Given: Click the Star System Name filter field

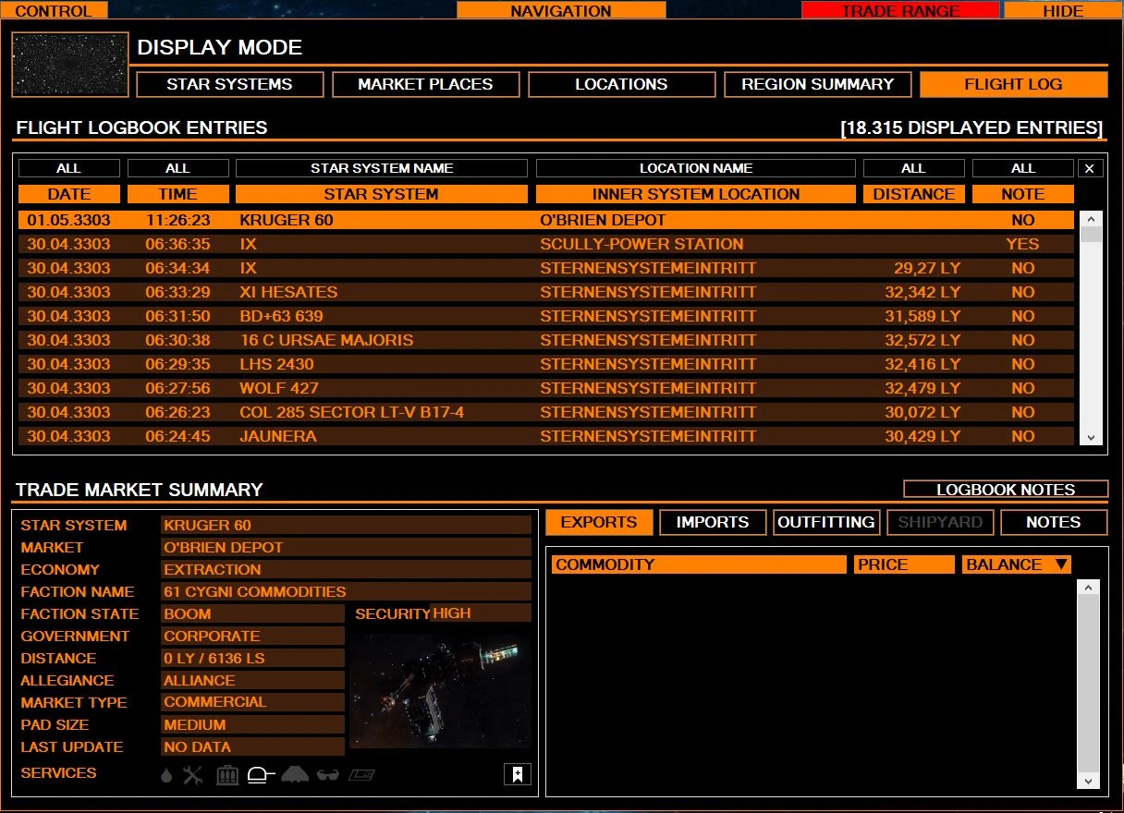Looking at the screenshot, I should [382, 168].
